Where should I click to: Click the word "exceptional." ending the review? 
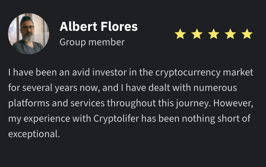tap(34, 134)
